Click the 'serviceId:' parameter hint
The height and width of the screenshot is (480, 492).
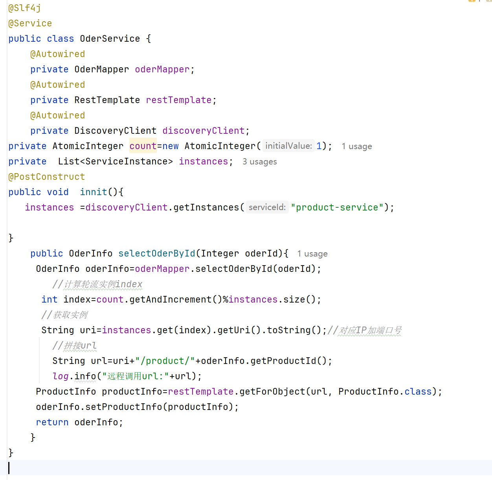(267, 207)
